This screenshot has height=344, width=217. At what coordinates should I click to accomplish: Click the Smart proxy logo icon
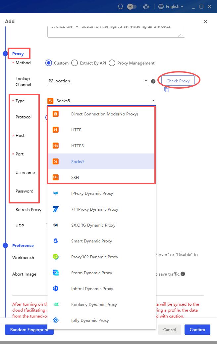coord(56,241)
